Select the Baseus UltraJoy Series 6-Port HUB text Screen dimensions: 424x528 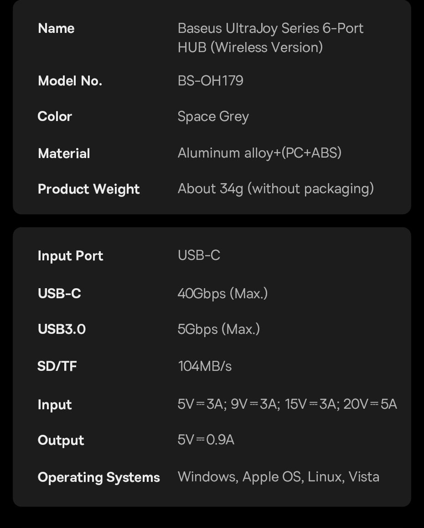270,37
